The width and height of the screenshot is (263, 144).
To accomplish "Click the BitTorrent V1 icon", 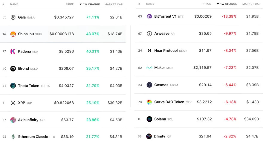I will click(x=149, y=16).
